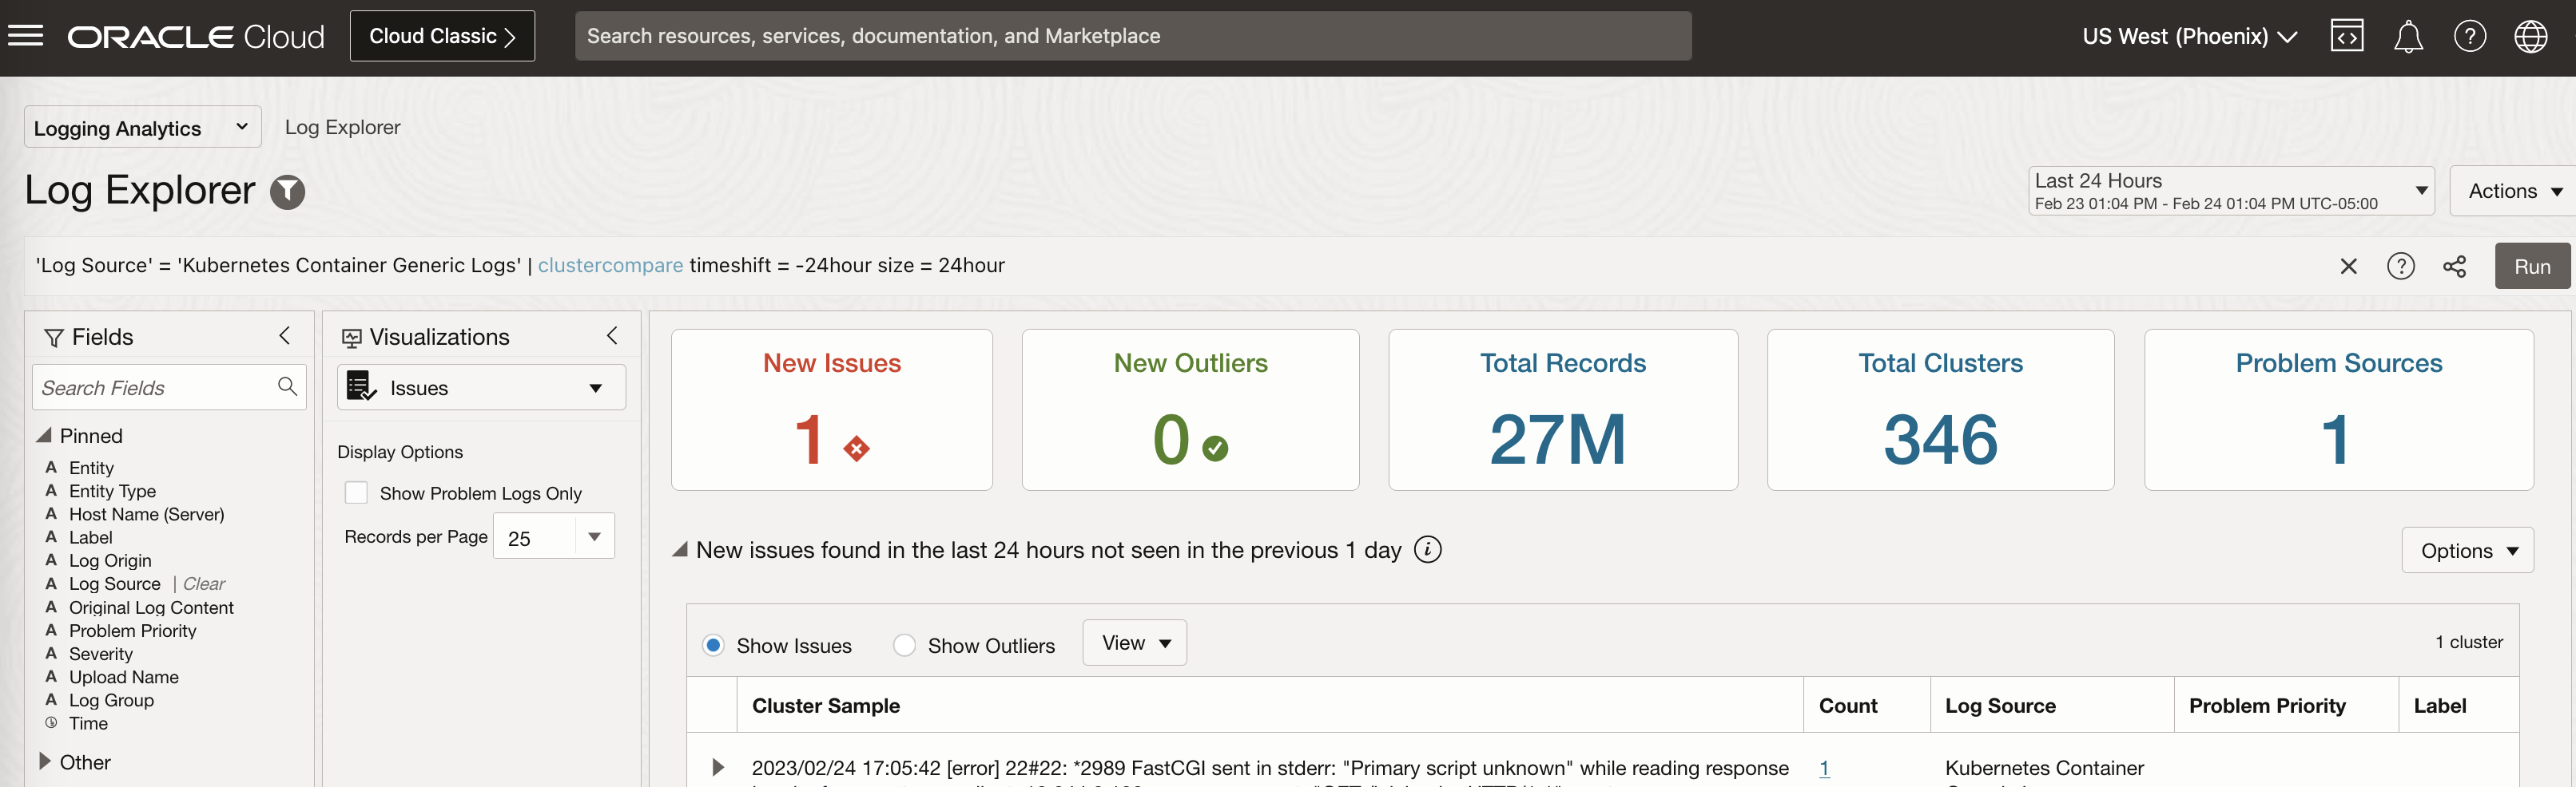This screenshot has height=787, width=2576.
Task: Click the info icon beside new issues heading
Action: 1427,549
